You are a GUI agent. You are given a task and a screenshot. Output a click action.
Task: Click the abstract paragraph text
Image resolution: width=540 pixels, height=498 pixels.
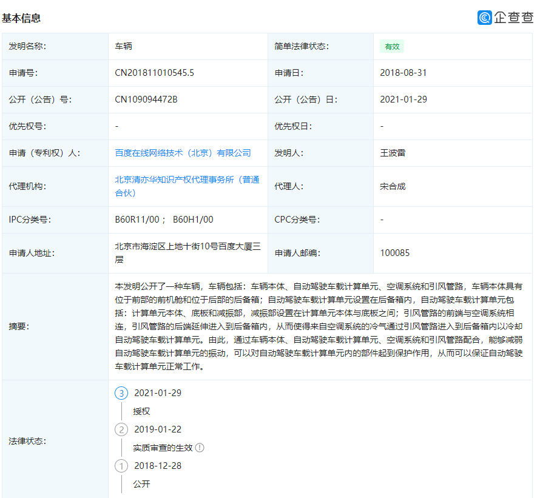[319, 326]
